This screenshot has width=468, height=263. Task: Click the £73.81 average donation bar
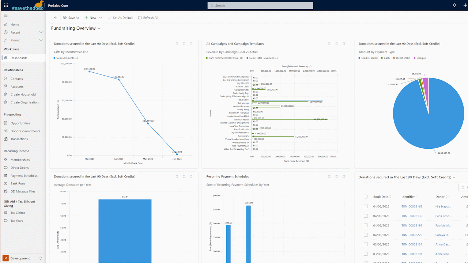click(125, 231)
